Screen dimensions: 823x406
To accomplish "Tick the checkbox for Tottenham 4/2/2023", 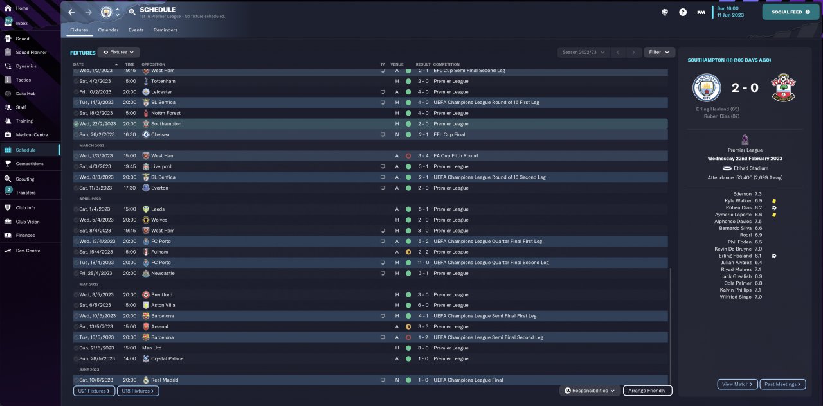I will coord(77,81).
